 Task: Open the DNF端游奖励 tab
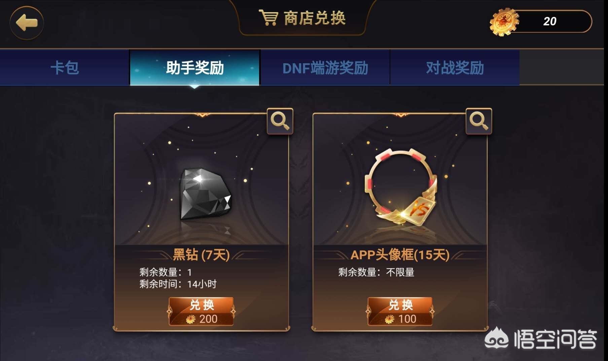click(325, 68)
